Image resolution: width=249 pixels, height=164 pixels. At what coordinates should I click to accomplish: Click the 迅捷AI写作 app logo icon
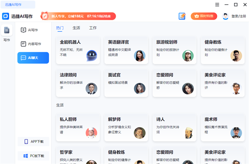point(6,16)
